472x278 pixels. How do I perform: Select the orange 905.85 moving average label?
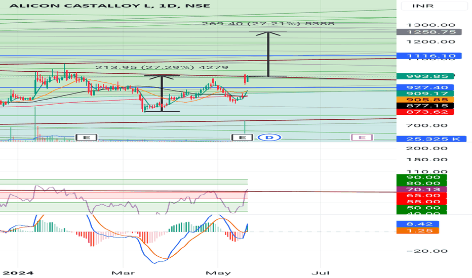point(425,100)
